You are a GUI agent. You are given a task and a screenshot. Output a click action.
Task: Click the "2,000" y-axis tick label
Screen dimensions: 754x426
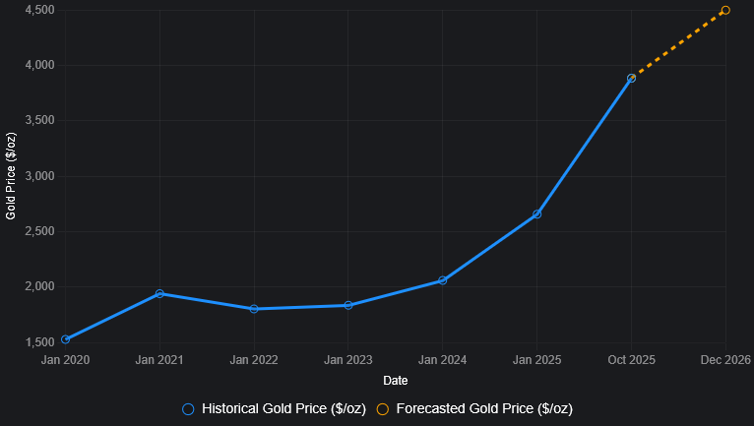[x=38, y=287]
